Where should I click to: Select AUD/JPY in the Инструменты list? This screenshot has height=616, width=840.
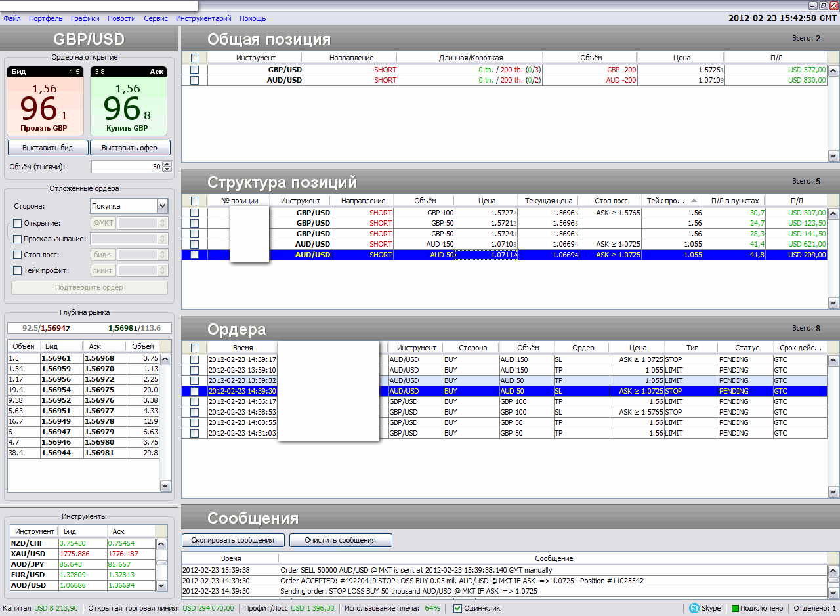(x=82, y=564)
